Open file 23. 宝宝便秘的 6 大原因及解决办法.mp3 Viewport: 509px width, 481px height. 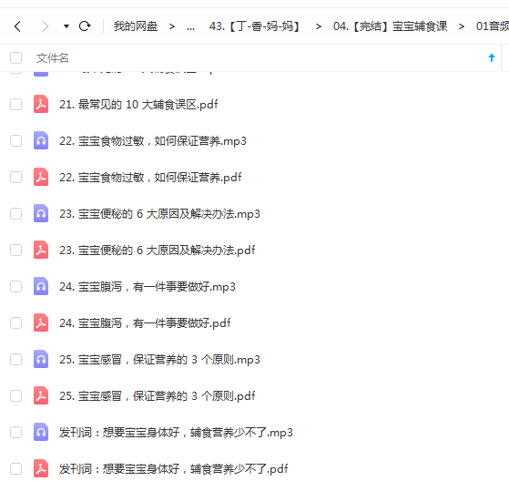(159, 214)
